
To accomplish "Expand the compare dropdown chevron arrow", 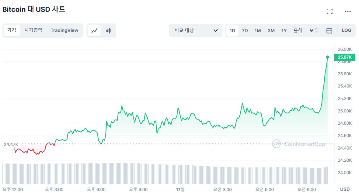I will (216, 30).
